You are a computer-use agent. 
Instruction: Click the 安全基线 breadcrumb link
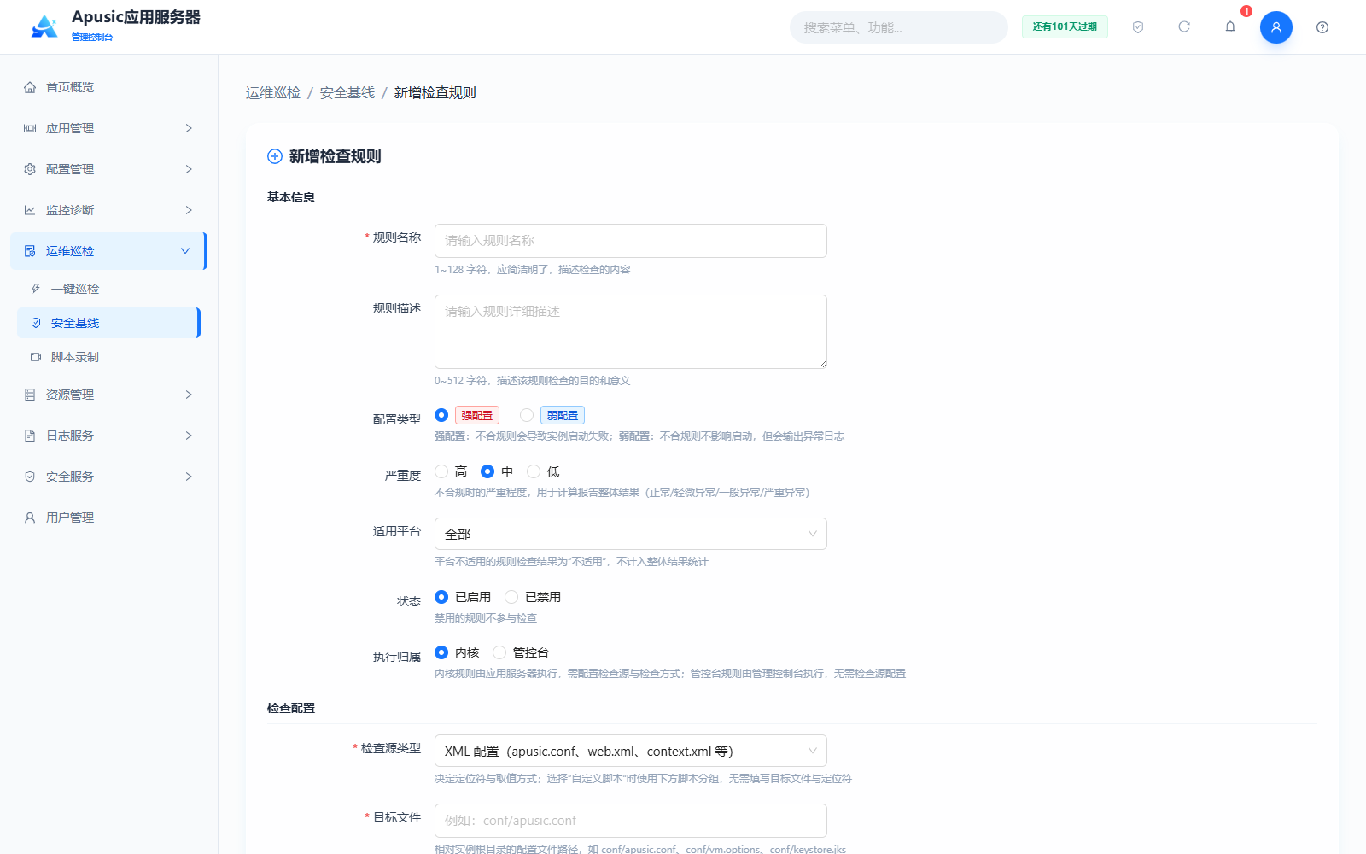point(347,92)
